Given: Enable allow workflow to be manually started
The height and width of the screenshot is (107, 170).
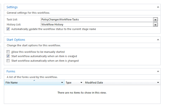Looking at the screenshot, I should click(x=8, y=52).
